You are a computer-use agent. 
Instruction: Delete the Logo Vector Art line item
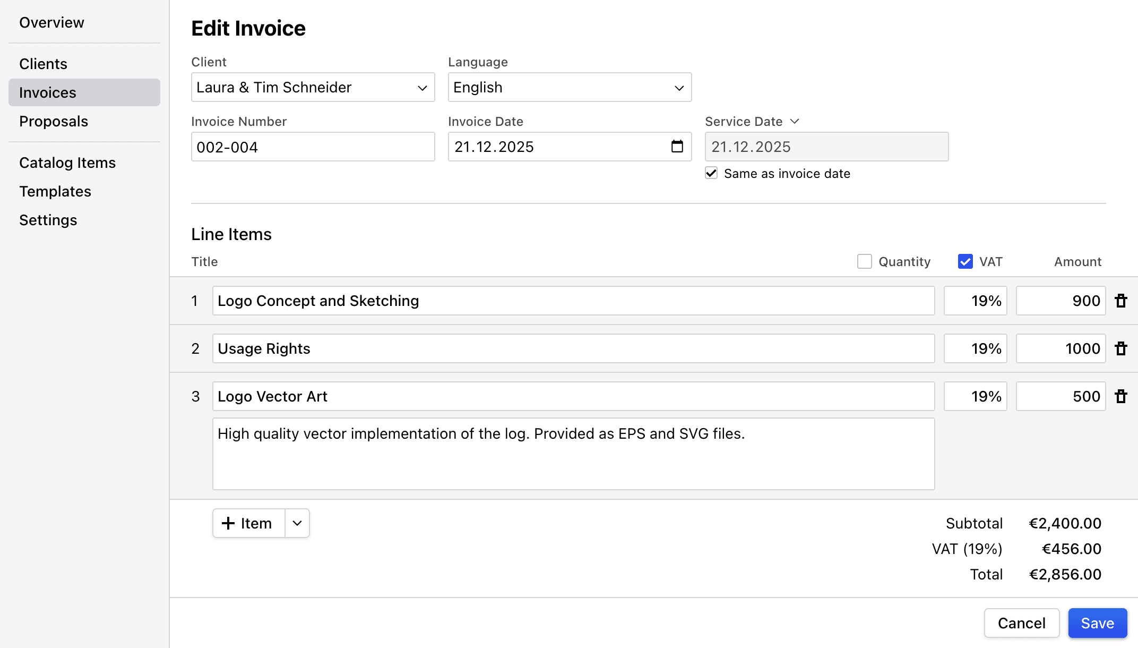click(x=1122, y=396)
